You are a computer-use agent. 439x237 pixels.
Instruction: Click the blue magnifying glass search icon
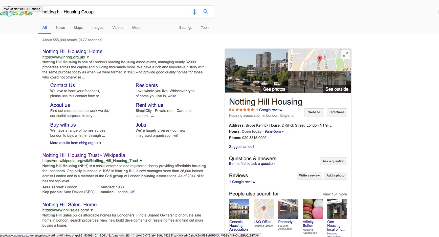tap(206, 12)
